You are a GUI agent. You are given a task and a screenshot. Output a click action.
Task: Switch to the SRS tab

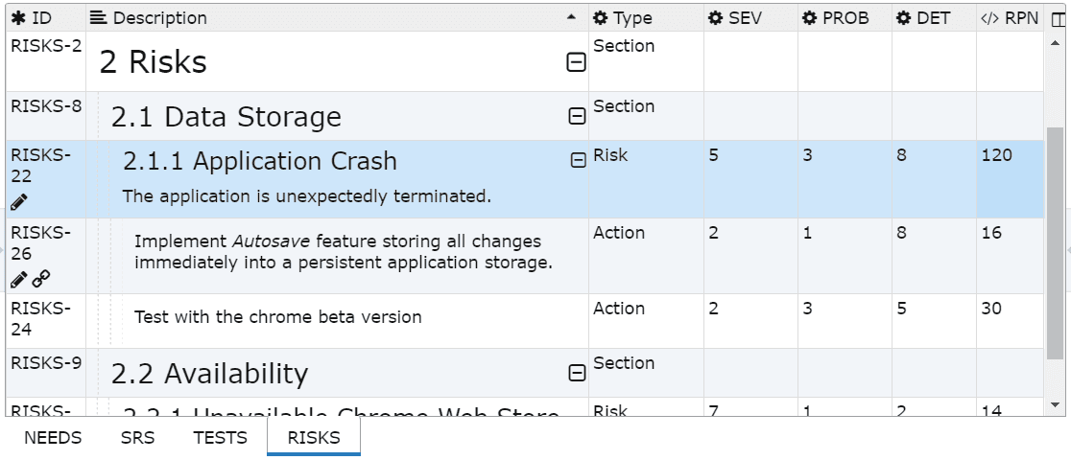coord(137,438)
